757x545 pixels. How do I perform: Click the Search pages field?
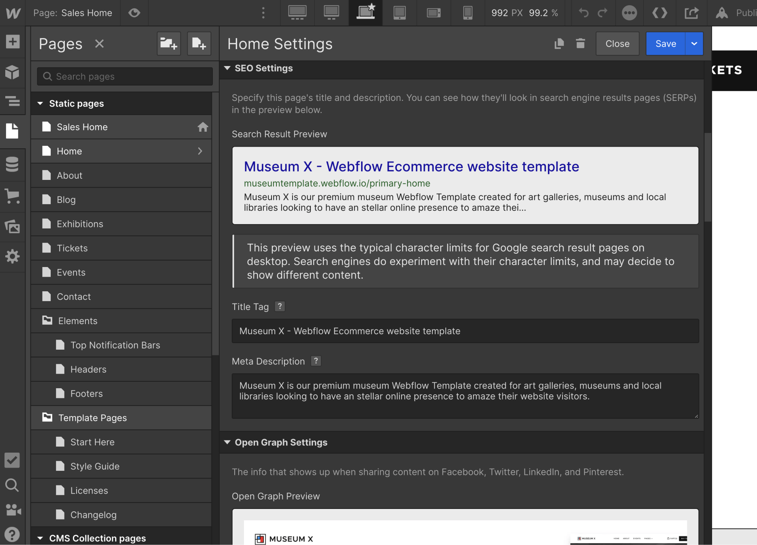(x=125, y=77)
